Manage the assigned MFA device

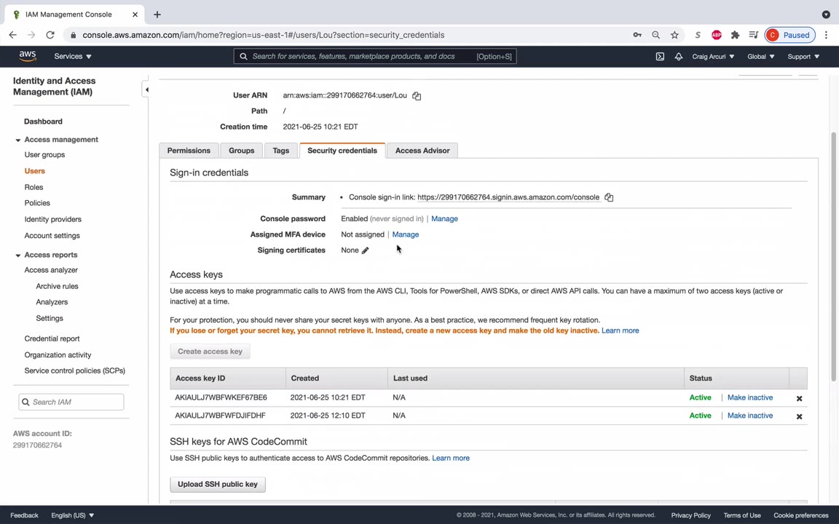pos(406,235)
